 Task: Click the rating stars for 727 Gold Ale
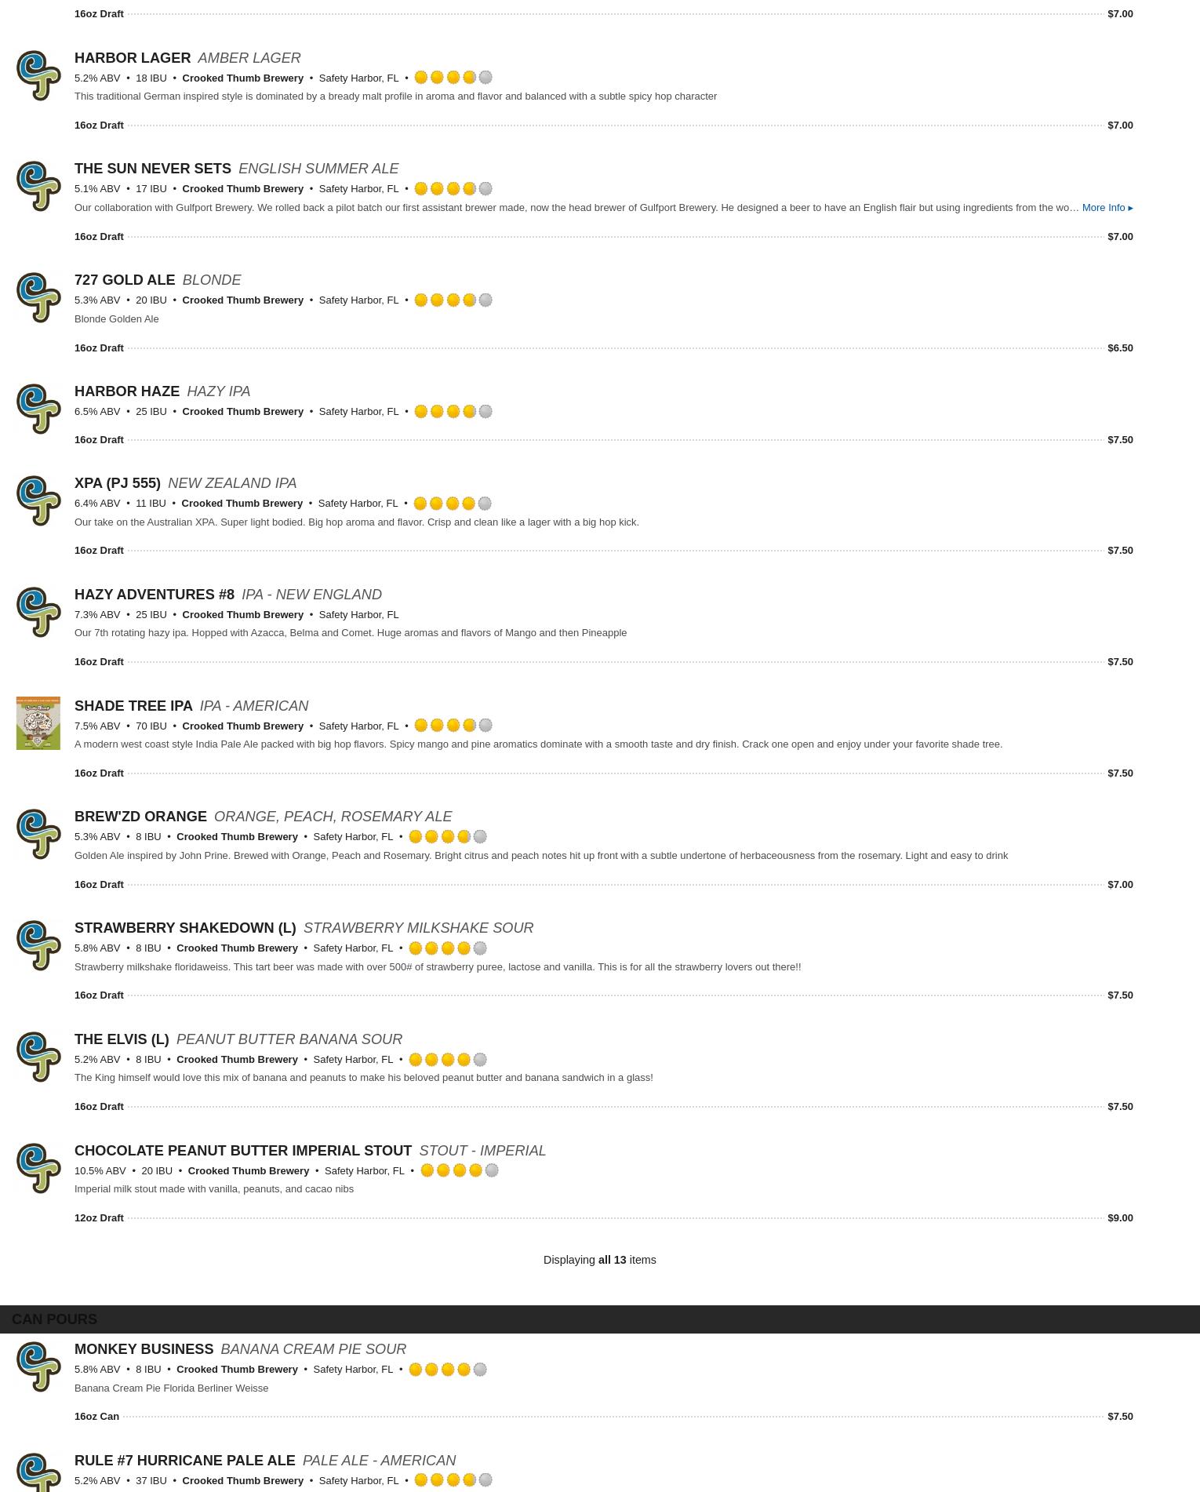pyautogui.click(x=453, y=300)
